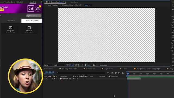Open the Half resolution dropdown
The width and height of the screenshot is (174, 98).
pos(59,65)
